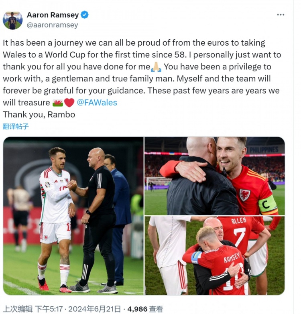Click the 上次编辑 edit history label
This screenshot has width=301, height=314.
click(x=18, y=309)
